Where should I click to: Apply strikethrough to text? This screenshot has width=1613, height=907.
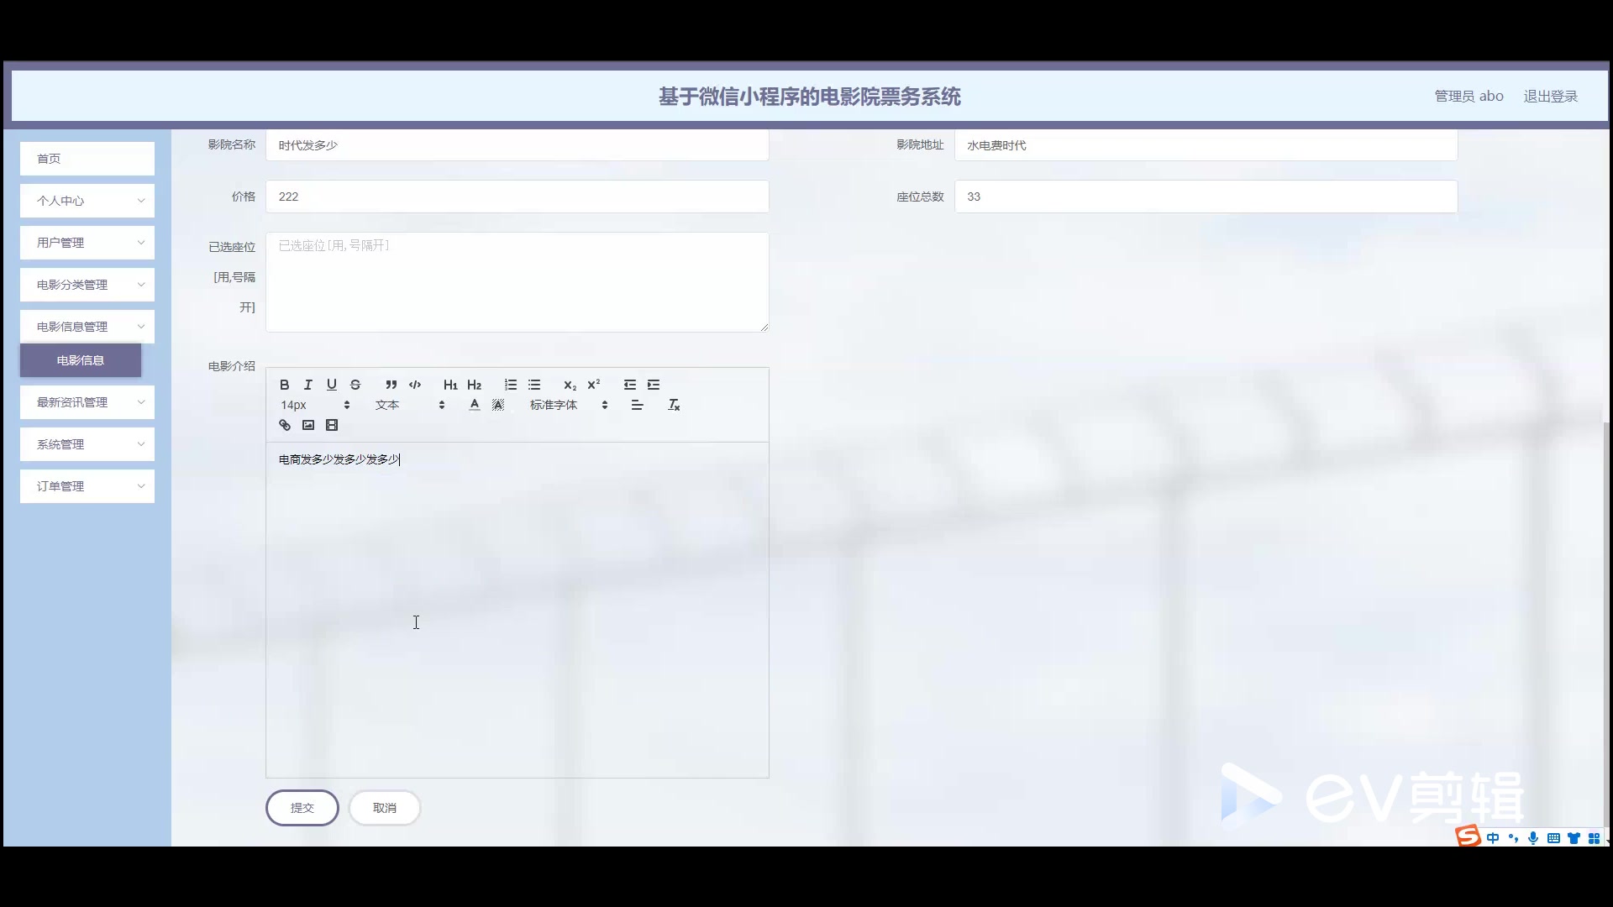click(x=355, y=385)
